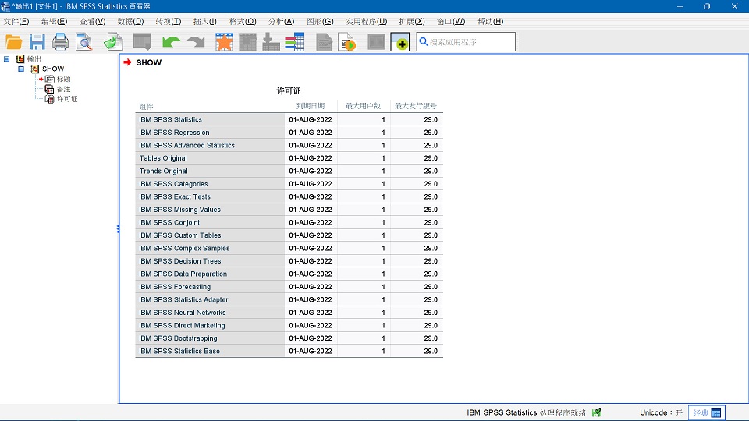Click the green Undo arrow

pyautogui.click(x=171, y=42)
